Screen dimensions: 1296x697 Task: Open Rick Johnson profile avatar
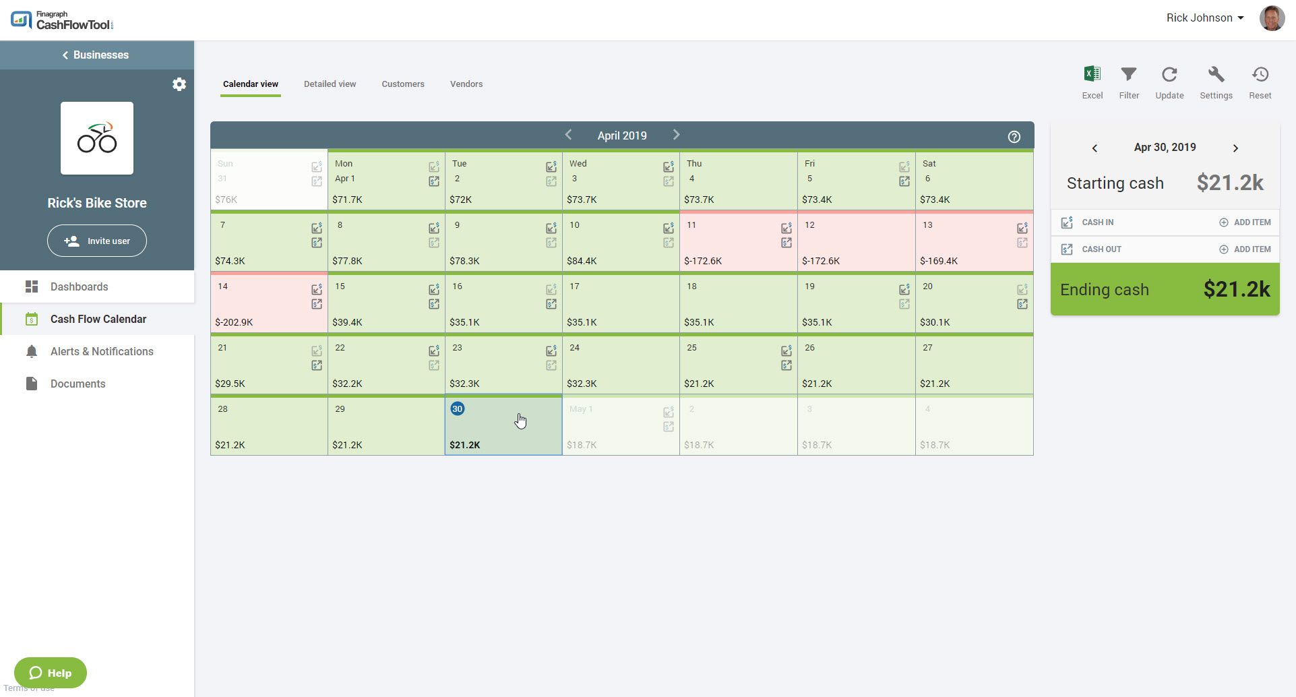[x=1272, y=18]
